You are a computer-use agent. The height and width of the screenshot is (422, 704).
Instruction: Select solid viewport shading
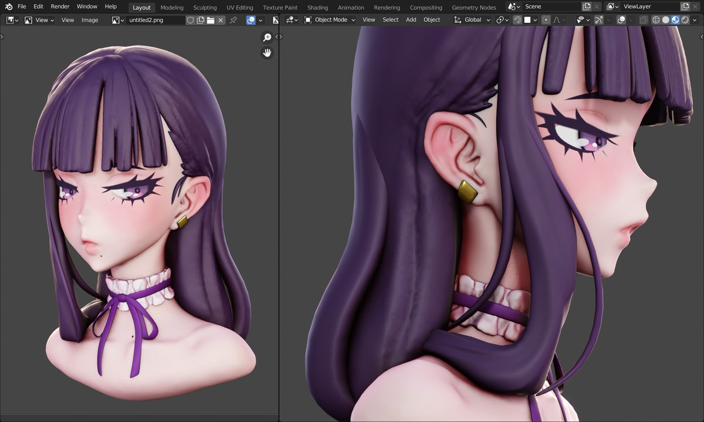(x=665, y=20)
